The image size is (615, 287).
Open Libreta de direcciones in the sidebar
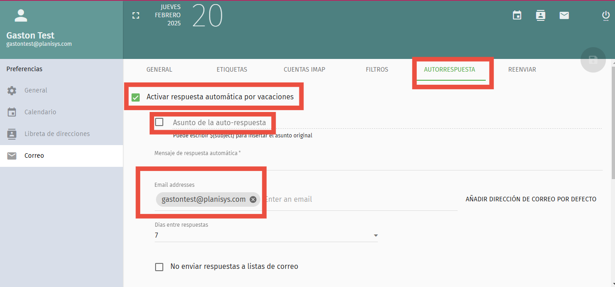[x=11, y=134]
